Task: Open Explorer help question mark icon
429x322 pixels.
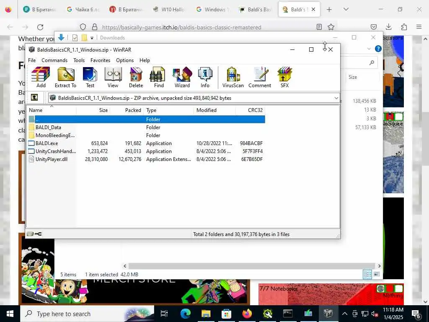Action: [x=378, y=49]
